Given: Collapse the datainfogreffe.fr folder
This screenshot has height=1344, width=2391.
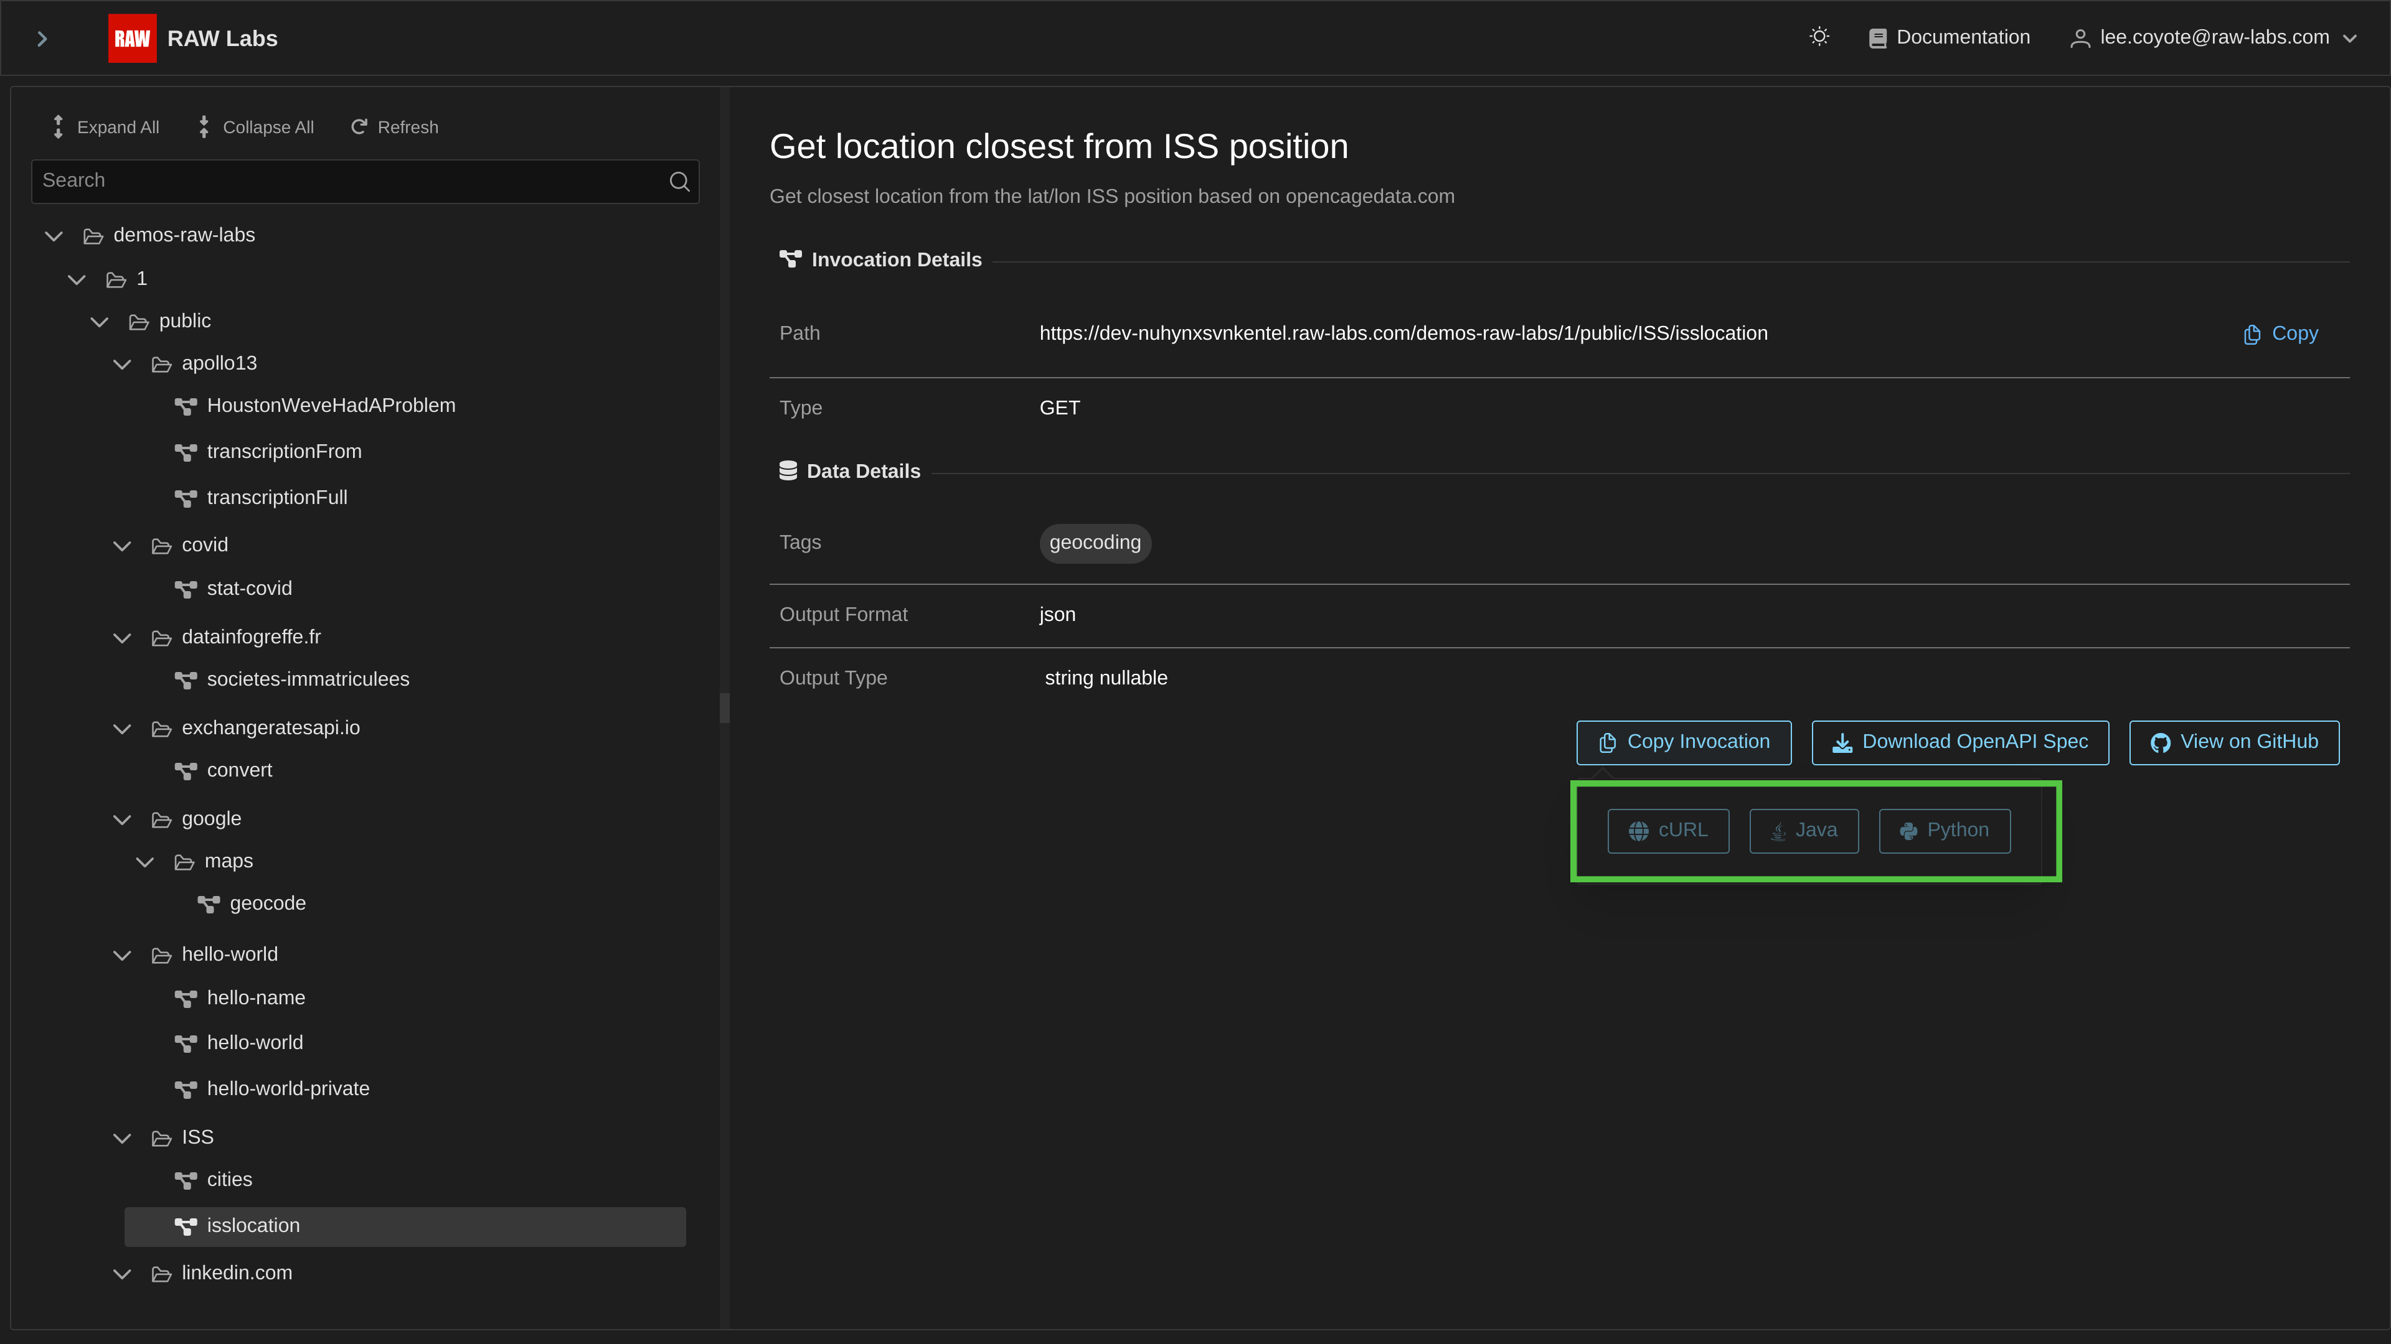Looking at the screenshot, I should pos(121,637).
